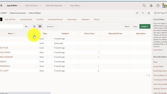Open recently edited Access Roles
This screenshot has height=94, width=167.
[158, 67]
